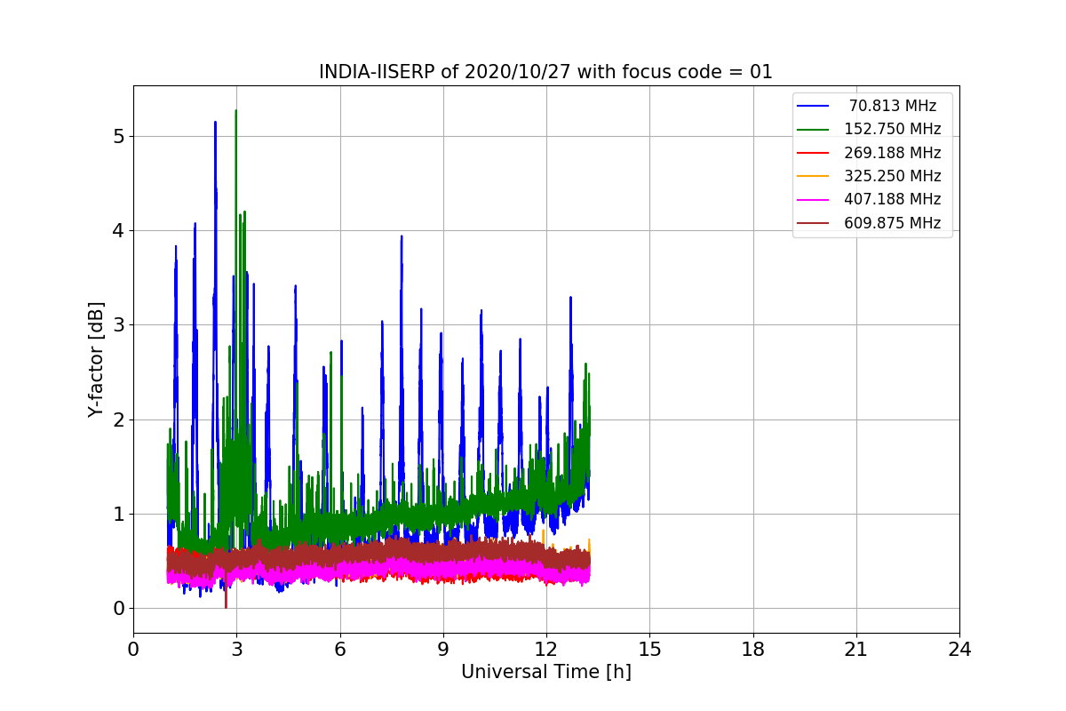The height and width of the screenshot is (711, 1066).
Task: Click x-axis tick label 9
Action: [443, 649]
